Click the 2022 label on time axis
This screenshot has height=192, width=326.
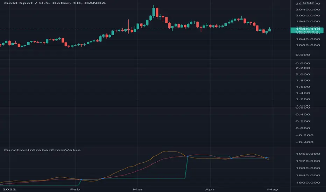coord(9,189)
